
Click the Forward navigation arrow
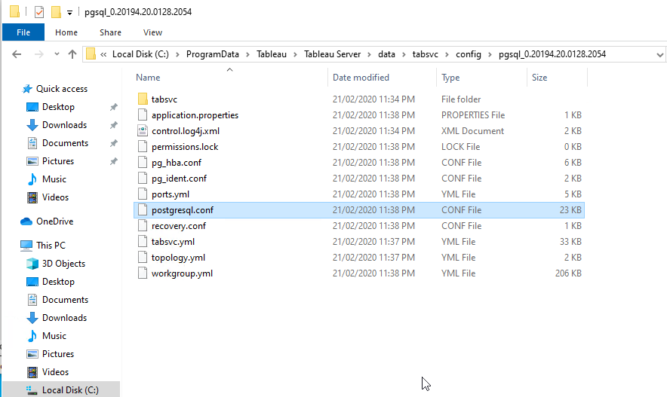pos(38,54)
